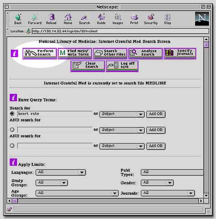Image resolution: width=216 pixels, height=219 pixels.
Task: Expand the Languages dropdown
Action: (x=60, y=172)
